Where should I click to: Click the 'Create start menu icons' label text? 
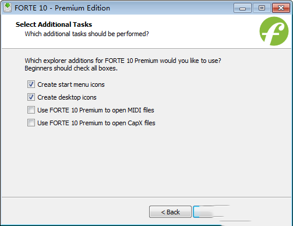[x=71, y=84]
